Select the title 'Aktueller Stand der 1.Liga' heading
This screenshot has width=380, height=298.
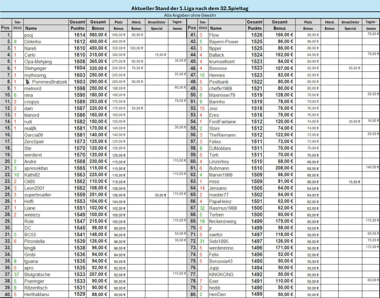click(x=190, y=8)
